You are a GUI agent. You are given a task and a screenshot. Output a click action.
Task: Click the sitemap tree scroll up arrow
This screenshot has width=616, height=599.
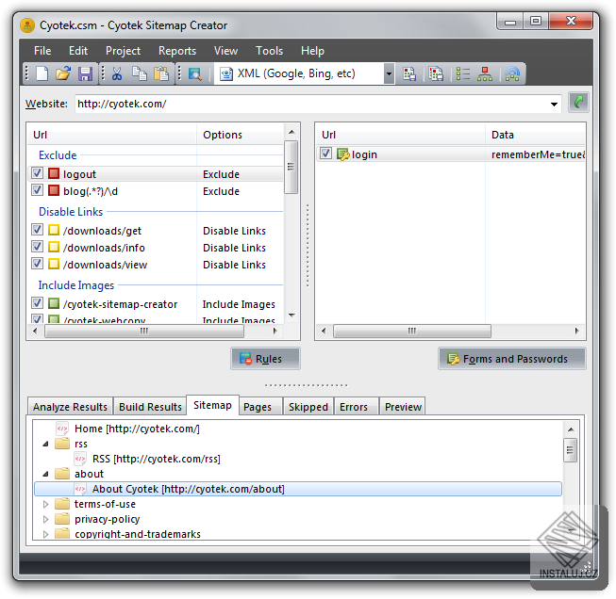pyautogui.click(x=571, y=429)
